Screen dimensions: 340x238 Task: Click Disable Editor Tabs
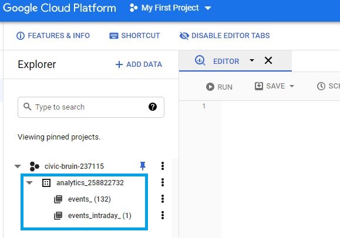click(225, 36)
